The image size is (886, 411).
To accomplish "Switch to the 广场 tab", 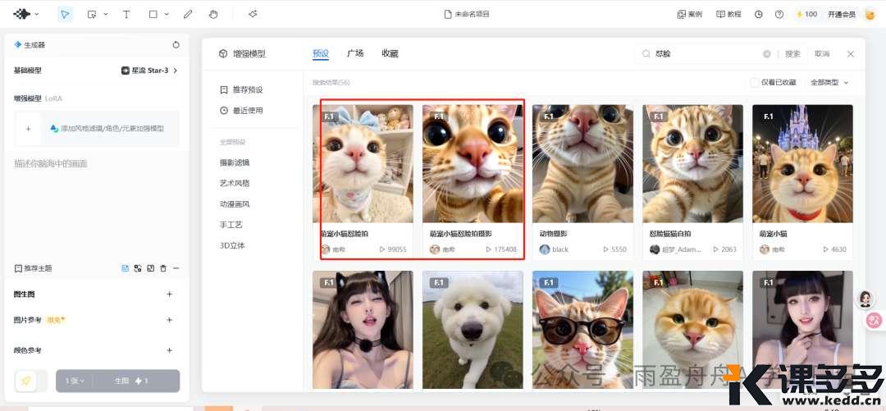I will coord(355,53).
